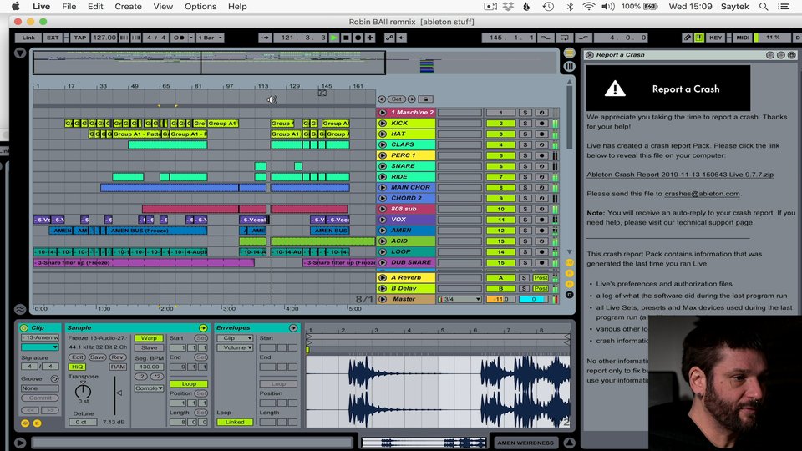Click the Clip Activator button
Viewport: 802px width, 451px height.
pyautogui.click(x=23, y=327)
